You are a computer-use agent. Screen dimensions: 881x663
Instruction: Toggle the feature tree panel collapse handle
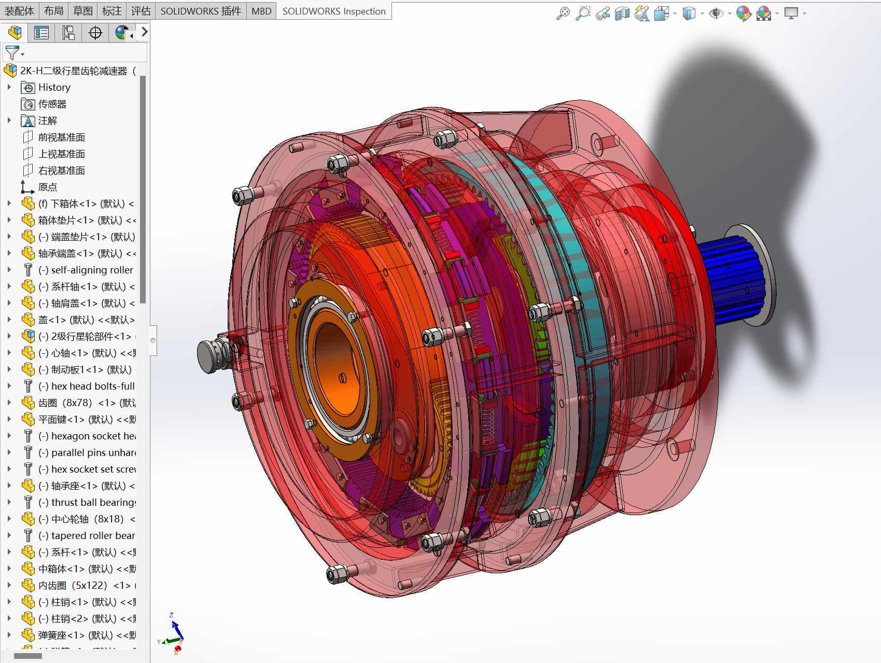tap(153, 340)
